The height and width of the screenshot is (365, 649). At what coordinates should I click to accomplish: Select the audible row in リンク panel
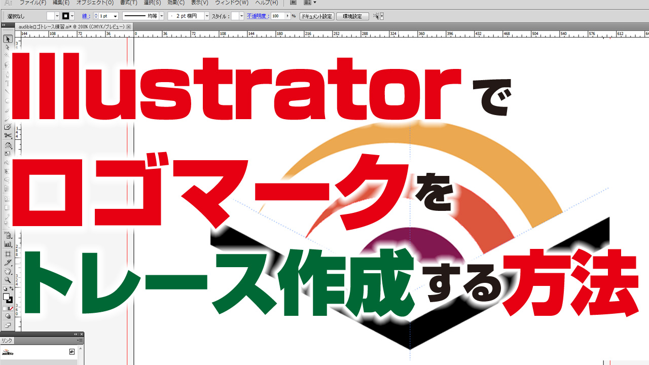(x=38, y=351)
